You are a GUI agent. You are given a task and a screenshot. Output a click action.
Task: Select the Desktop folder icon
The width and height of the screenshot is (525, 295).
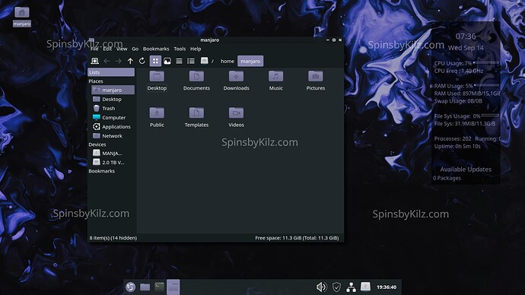point(157,81)
